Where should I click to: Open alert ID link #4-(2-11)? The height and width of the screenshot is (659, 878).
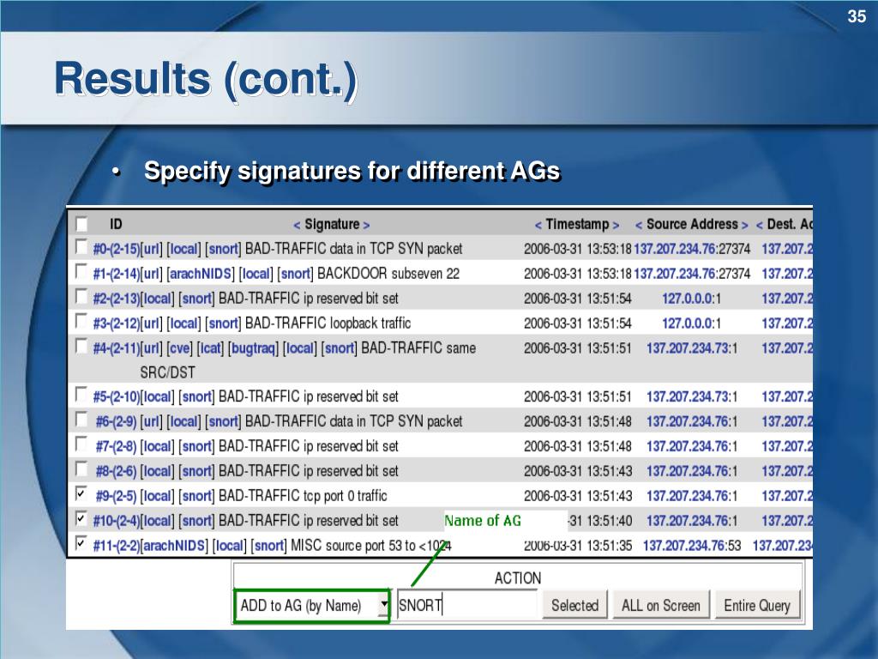click(x=117, y=348)
